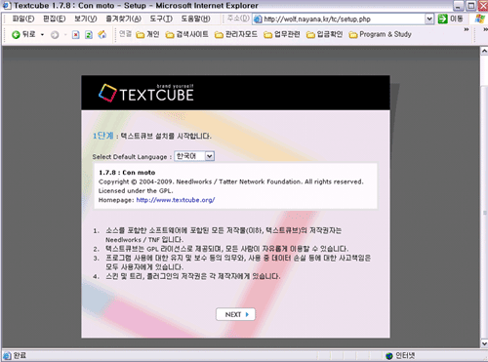Screen dimensions: 488x362
Task: Refresh the page with the green refresh icon
Action: tap(89, 34)
